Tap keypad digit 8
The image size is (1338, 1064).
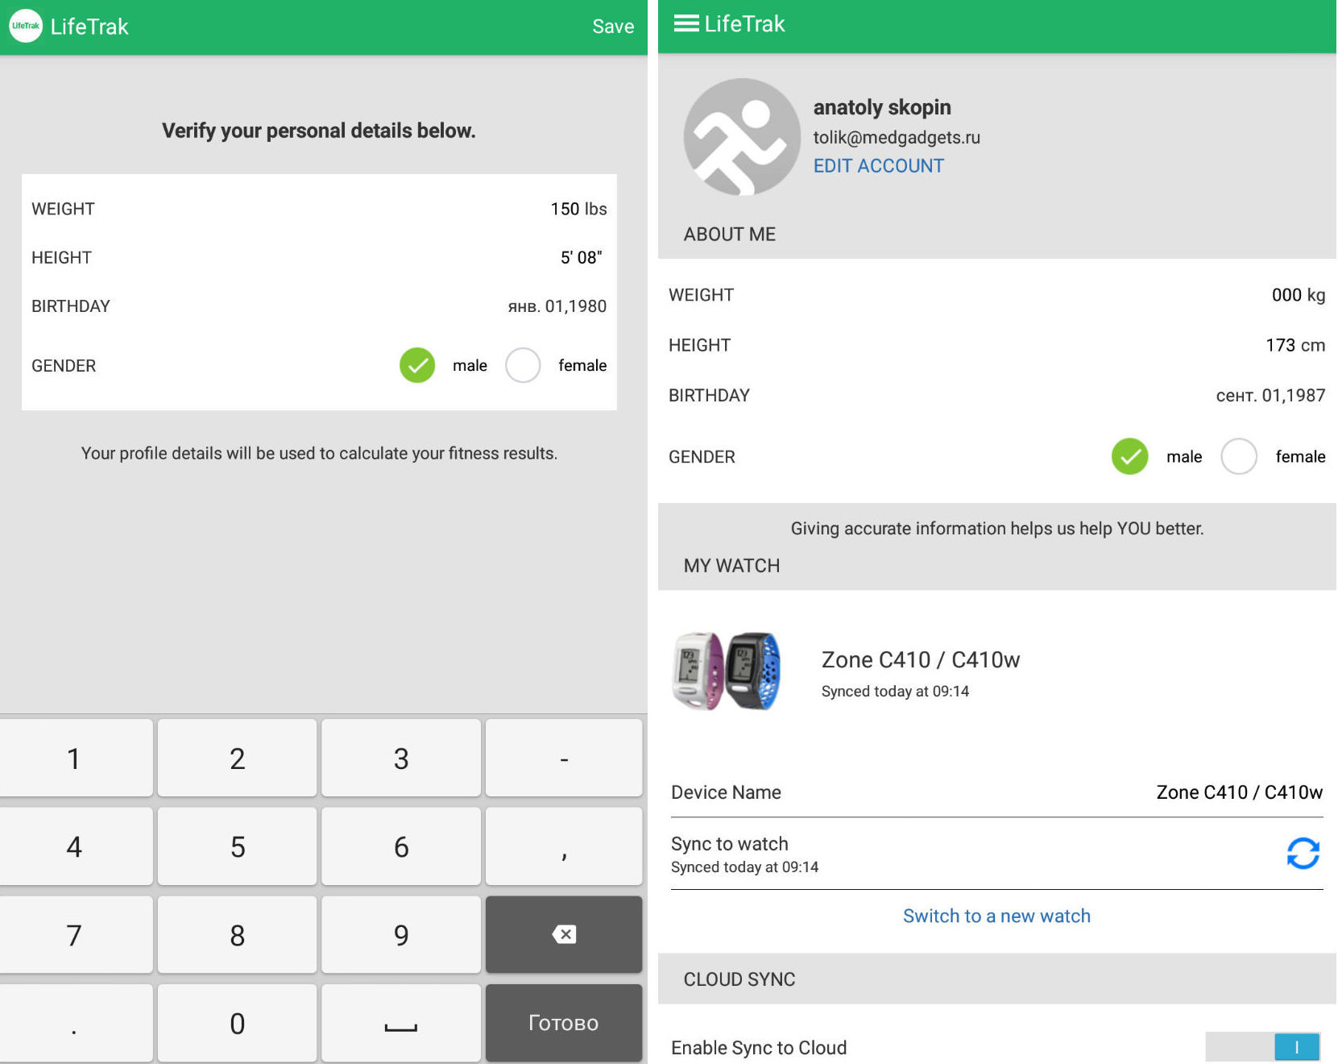[x=237, y=934]
